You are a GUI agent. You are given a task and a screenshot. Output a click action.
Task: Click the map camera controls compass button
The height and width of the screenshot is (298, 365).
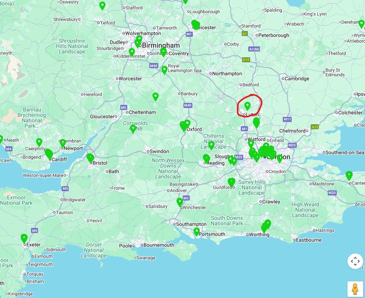coord(355,261)
